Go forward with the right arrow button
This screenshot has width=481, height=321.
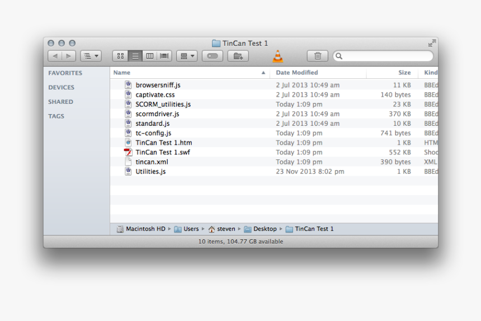click(x=69, y=56)
